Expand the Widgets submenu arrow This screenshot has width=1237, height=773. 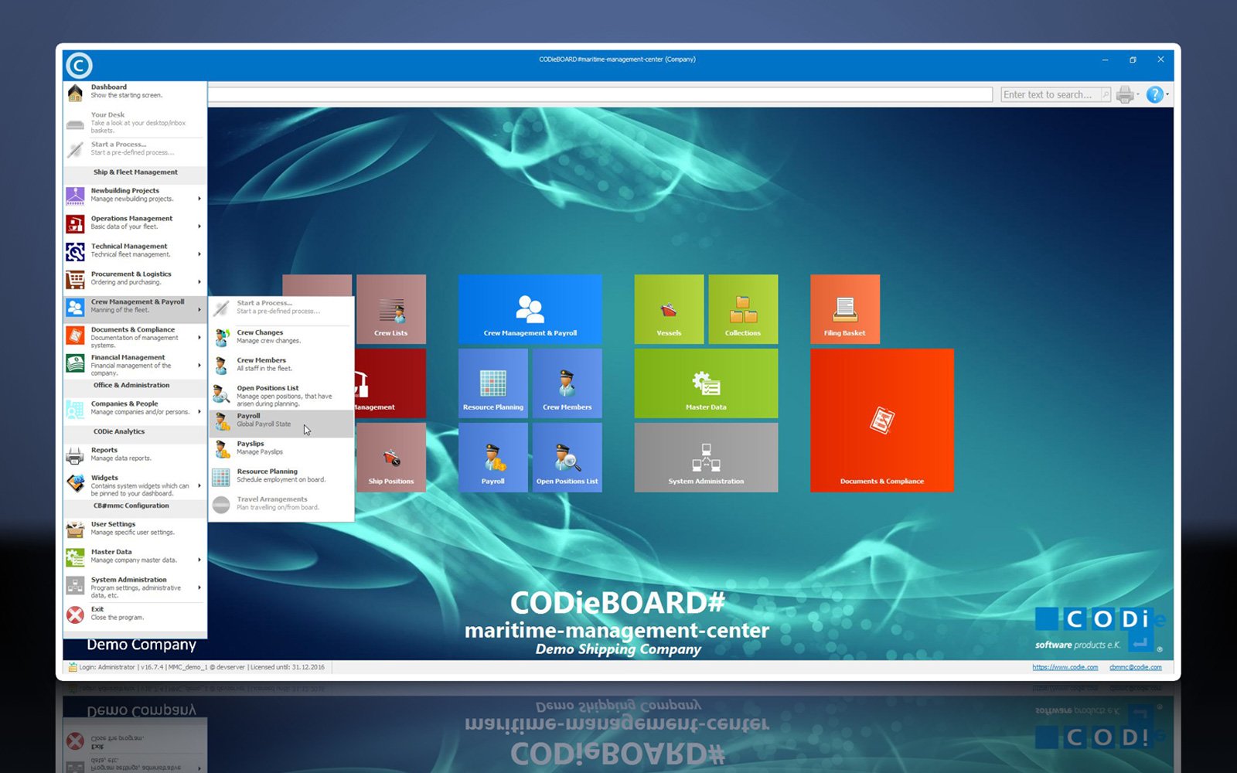tap(199, 486)
